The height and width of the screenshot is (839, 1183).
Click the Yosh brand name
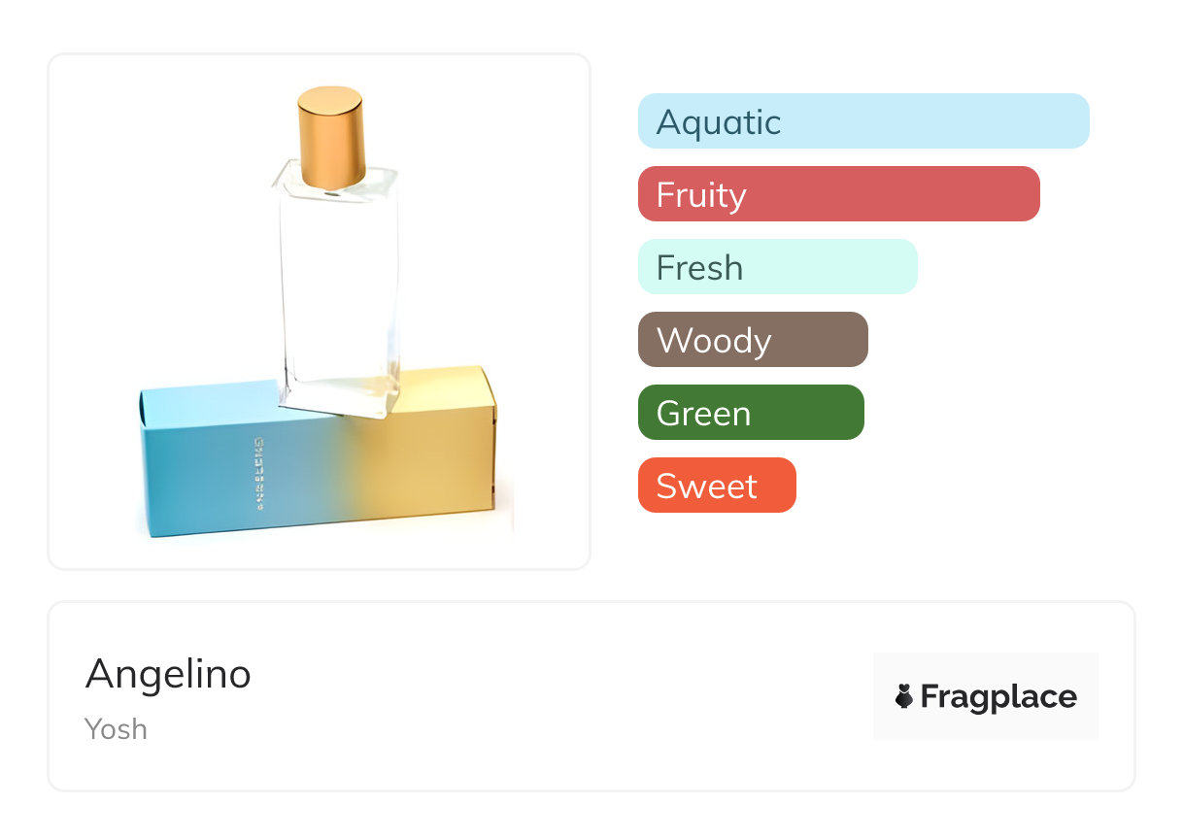point(116,728)
